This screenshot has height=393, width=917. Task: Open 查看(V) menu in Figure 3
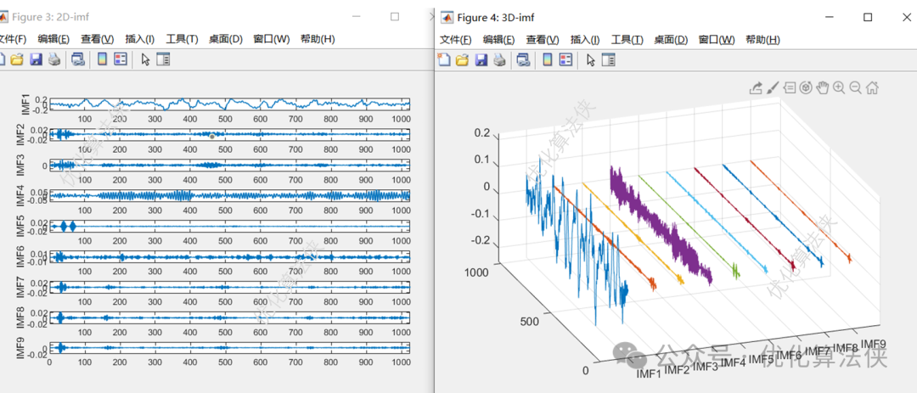(97, 39)
